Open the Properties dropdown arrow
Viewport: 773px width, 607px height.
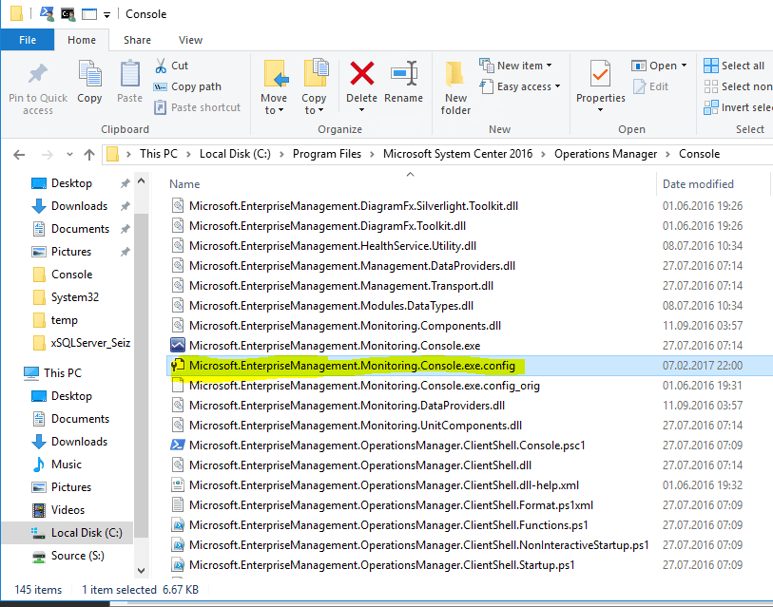[601, 110]
